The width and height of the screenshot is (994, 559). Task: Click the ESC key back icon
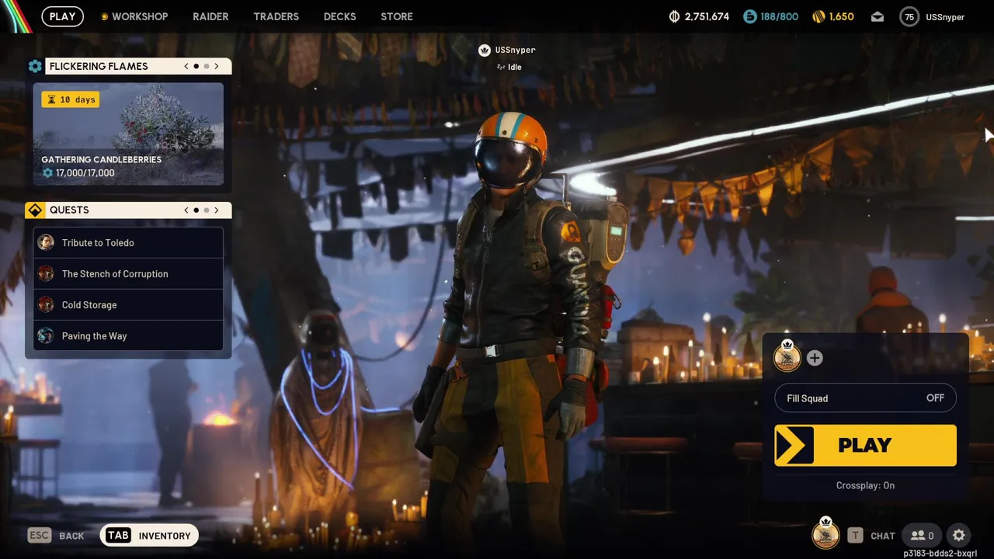(x=39, y=535)
